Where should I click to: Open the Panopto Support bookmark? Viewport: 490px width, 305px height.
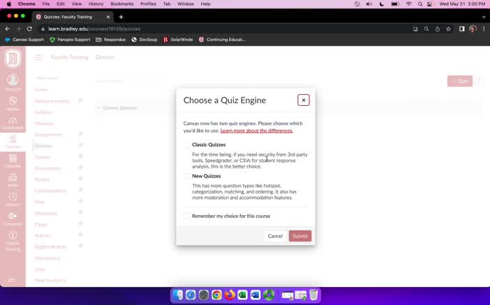pyautogui.click(x=70, y=40)
